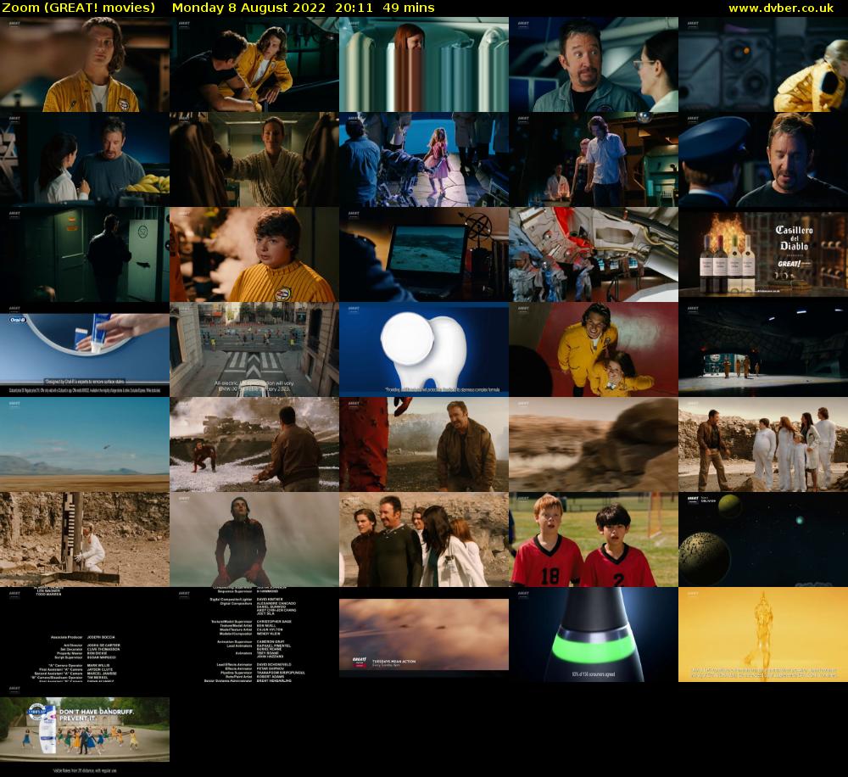Select the robot workshop spaceship interior thumbnail
Viewport: 848px width, 777px height.
point(594,254)
